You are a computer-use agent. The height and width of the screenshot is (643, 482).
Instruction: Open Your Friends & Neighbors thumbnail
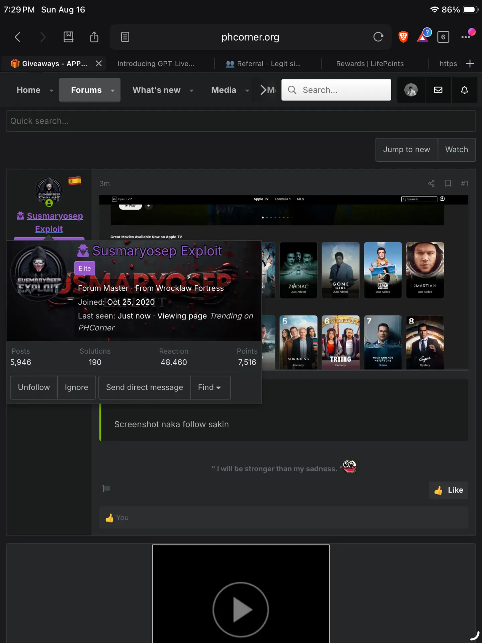coord(383,342)
